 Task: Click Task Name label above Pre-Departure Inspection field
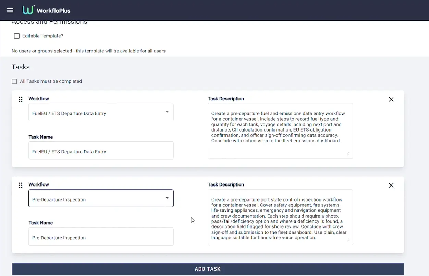click(x=40, y=223)
